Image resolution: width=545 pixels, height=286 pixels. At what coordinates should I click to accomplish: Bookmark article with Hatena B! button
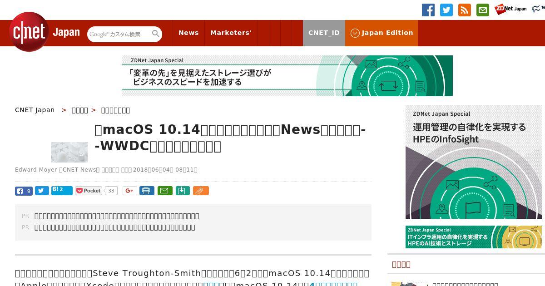(x=62, y=190)
